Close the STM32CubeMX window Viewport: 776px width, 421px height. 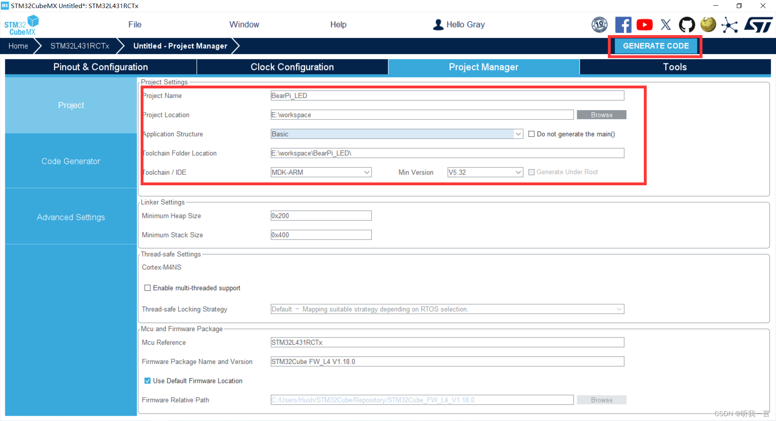click(x=763, y=6)
